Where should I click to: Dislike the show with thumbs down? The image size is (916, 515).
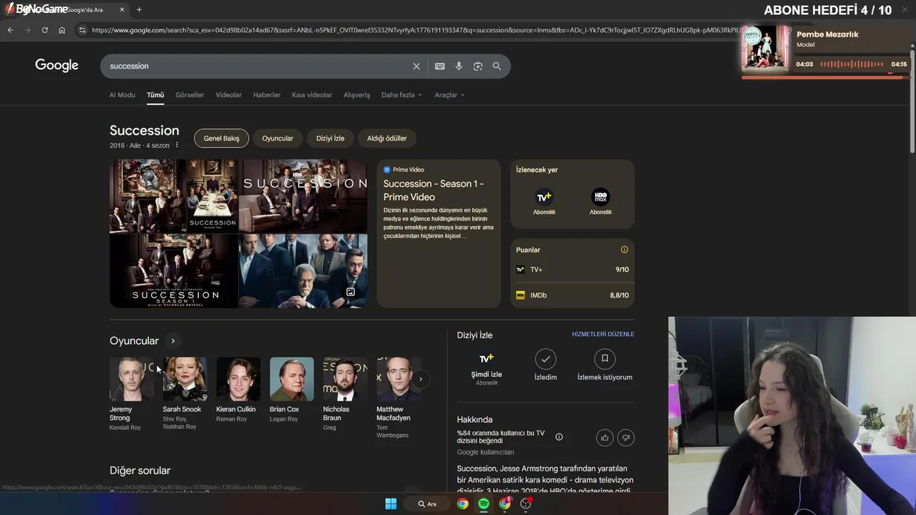tap(625, 437)
